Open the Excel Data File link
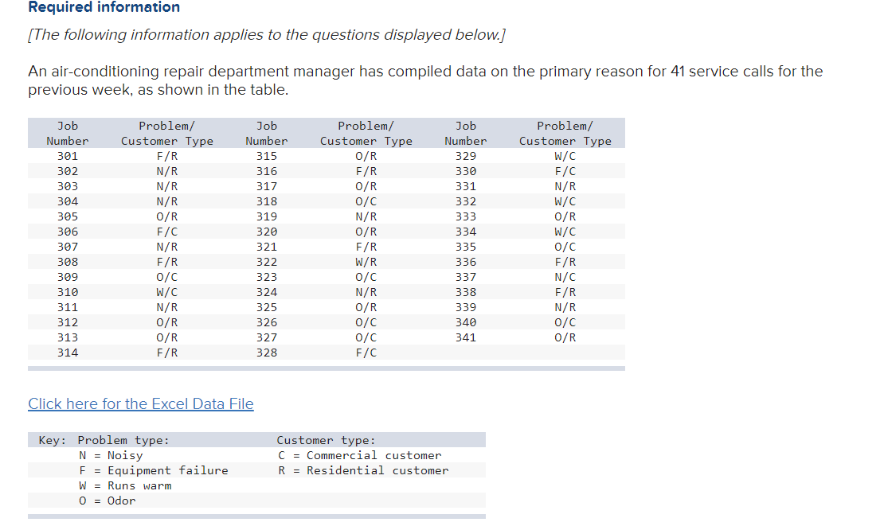The width and height of the screenshot is (884, 526). [x=140, y=403]
